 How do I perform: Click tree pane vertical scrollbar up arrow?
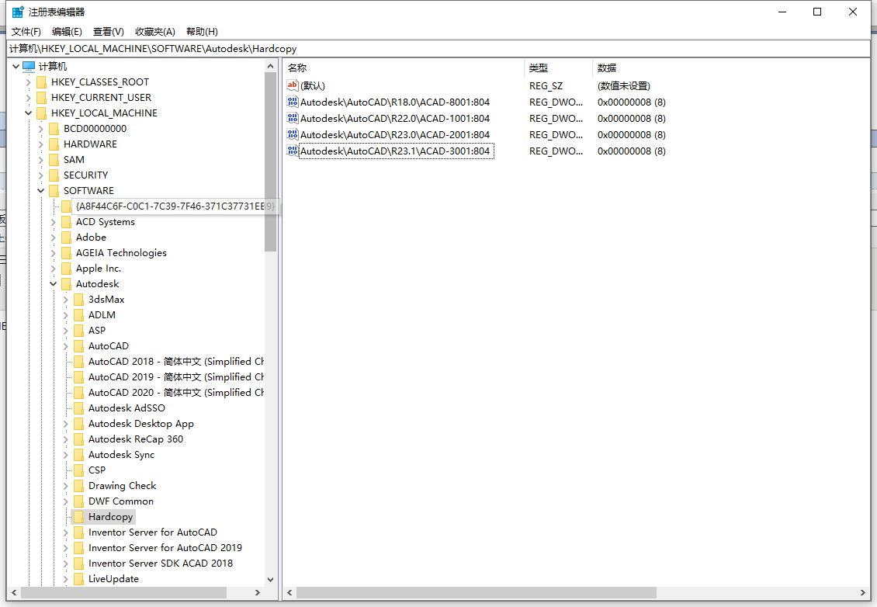point(271,66)
